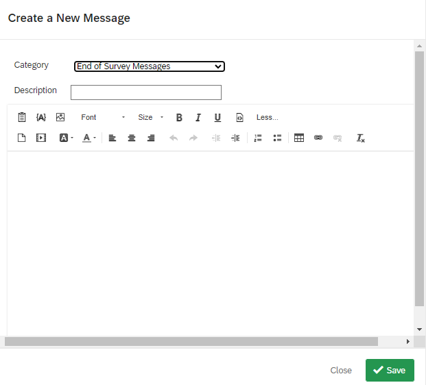The image size is (426, 385).
Task: Toggle bold formatting
Action: pyautogui.click(x=179, y=117)
